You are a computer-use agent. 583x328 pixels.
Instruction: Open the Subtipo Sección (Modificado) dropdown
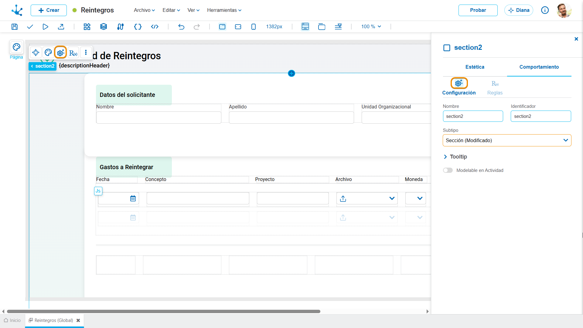[x=507, y=140]
